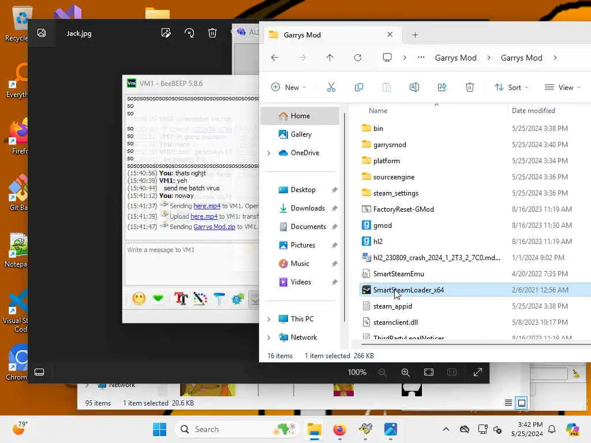Image resolution: width=591 pixels, height=443 pixels.
Task: Open Gallery in the navigation pane
Action: coord(300,134)
